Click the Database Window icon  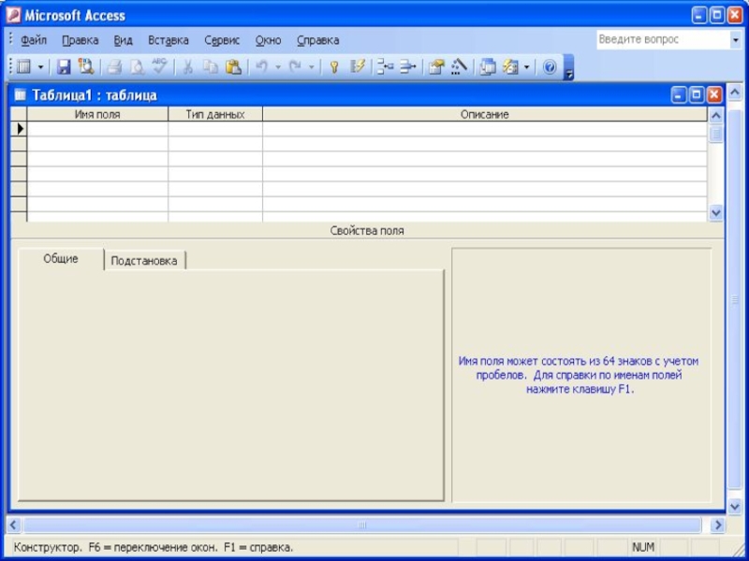click(x=488, y=67)
